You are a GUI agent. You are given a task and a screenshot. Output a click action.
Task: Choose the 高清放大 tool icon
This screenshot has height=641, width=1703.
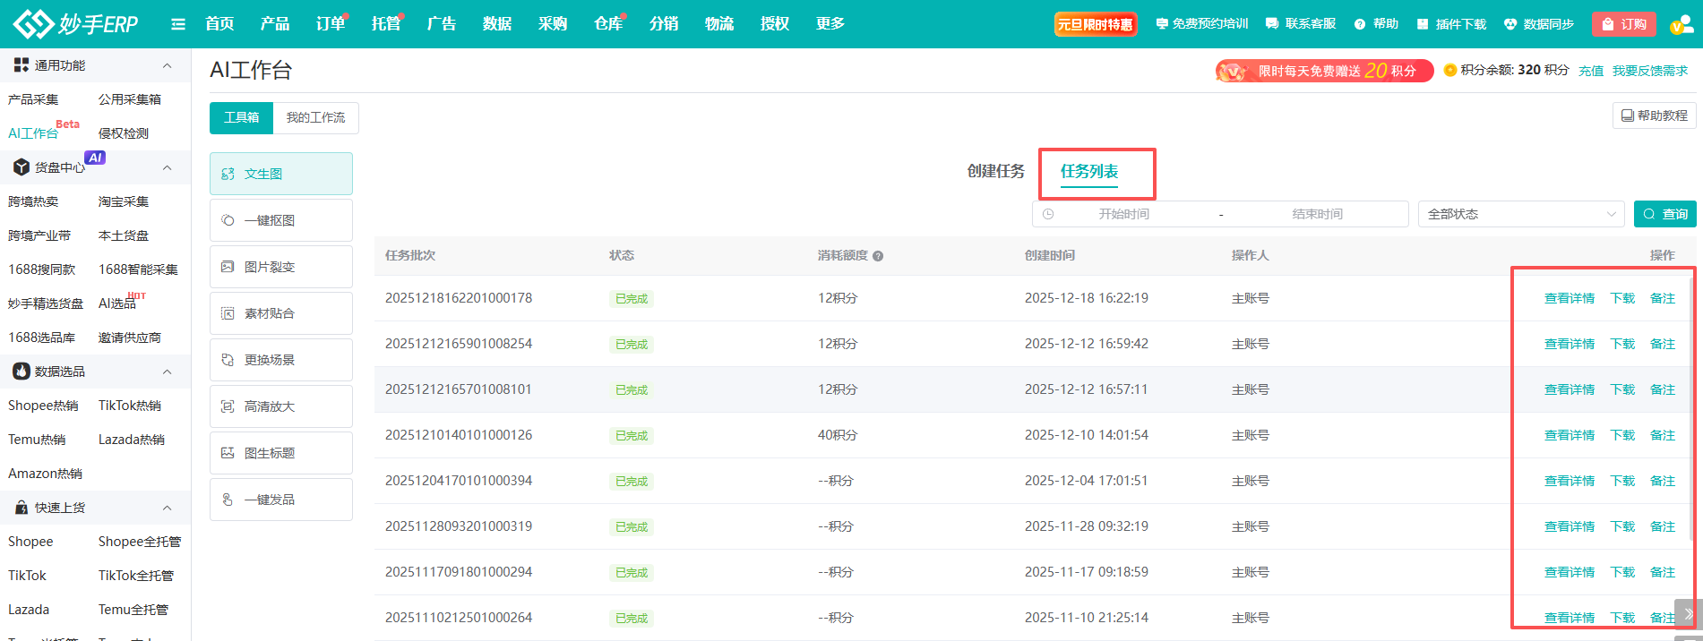point(228,406)
